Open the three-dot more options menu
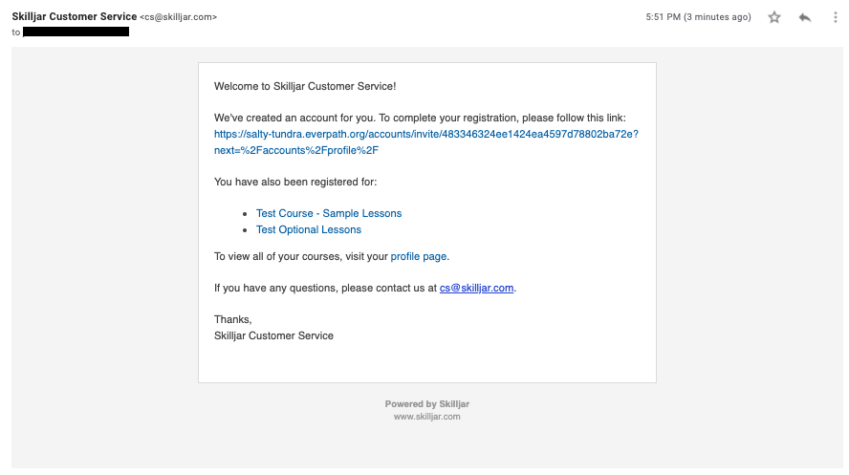849x475 pixels. [x=835, y=17]
